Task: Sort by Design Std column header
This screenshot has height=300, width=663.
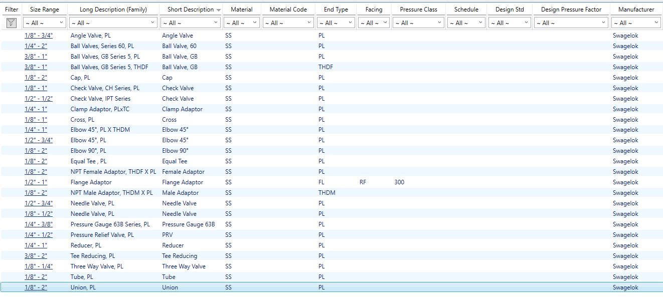Action: point(510,10)
